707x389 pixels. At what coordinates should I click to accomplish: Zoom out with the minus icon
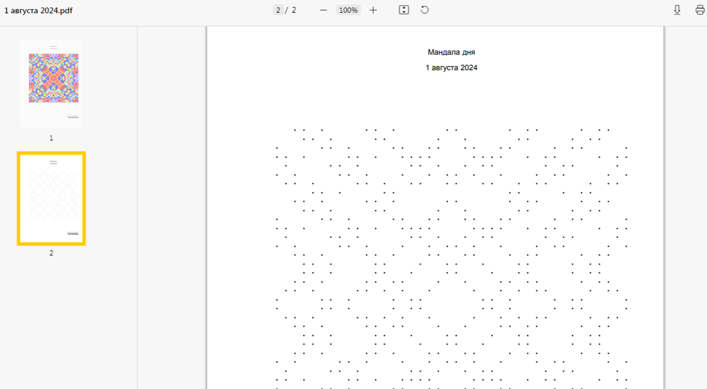point(323,10)
